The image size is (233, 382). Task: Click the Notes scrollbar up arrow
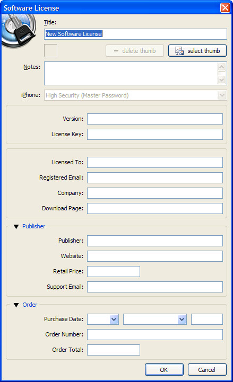click(221, 67)
